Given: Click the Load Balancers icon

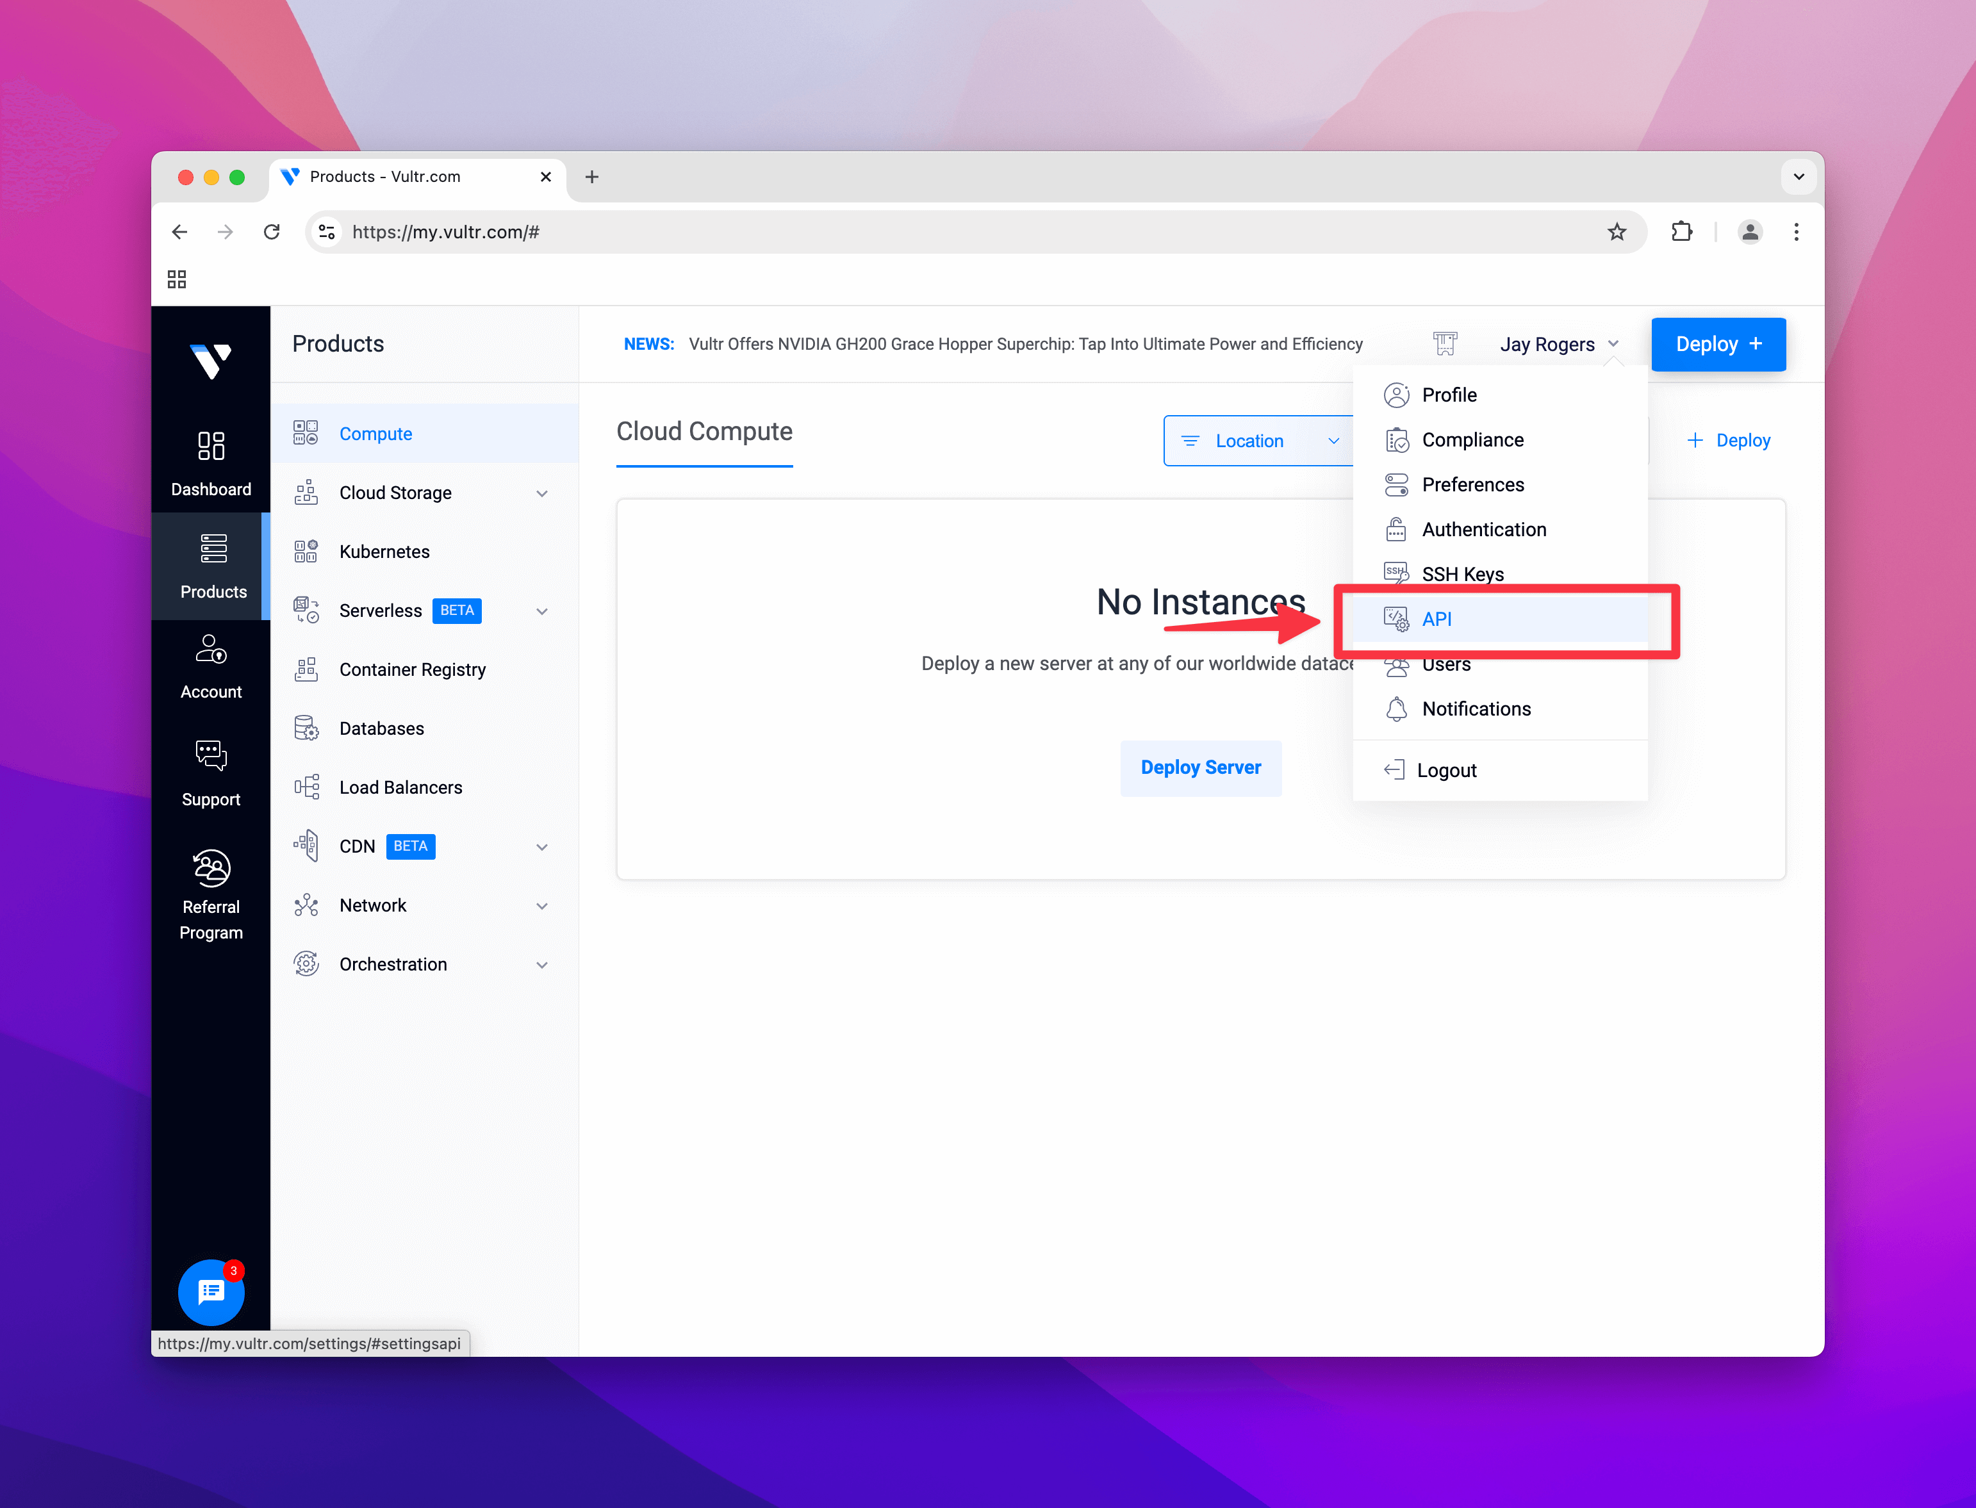Looking at the screenshot, I should (306, 787).
